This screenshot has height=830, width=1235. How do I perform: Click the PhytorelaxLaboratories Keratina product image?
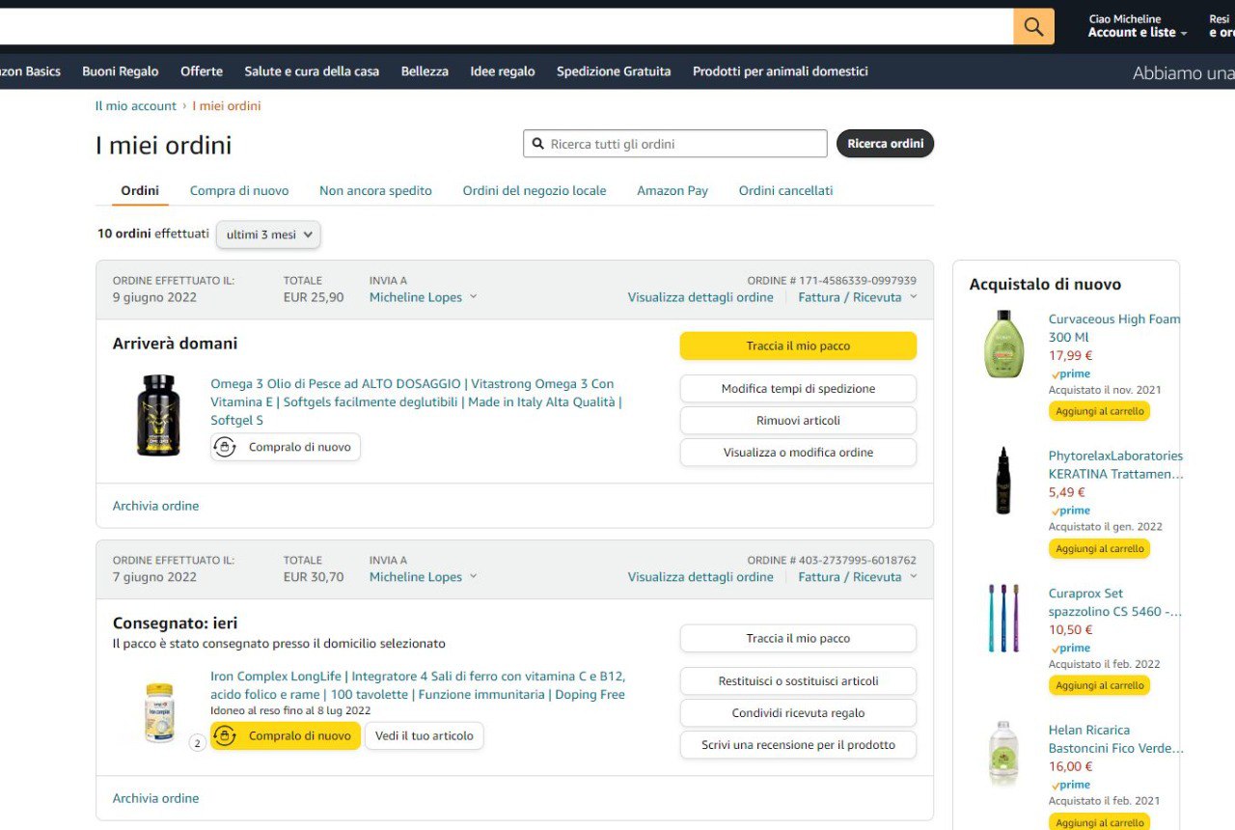click(x=1003, y=481)
